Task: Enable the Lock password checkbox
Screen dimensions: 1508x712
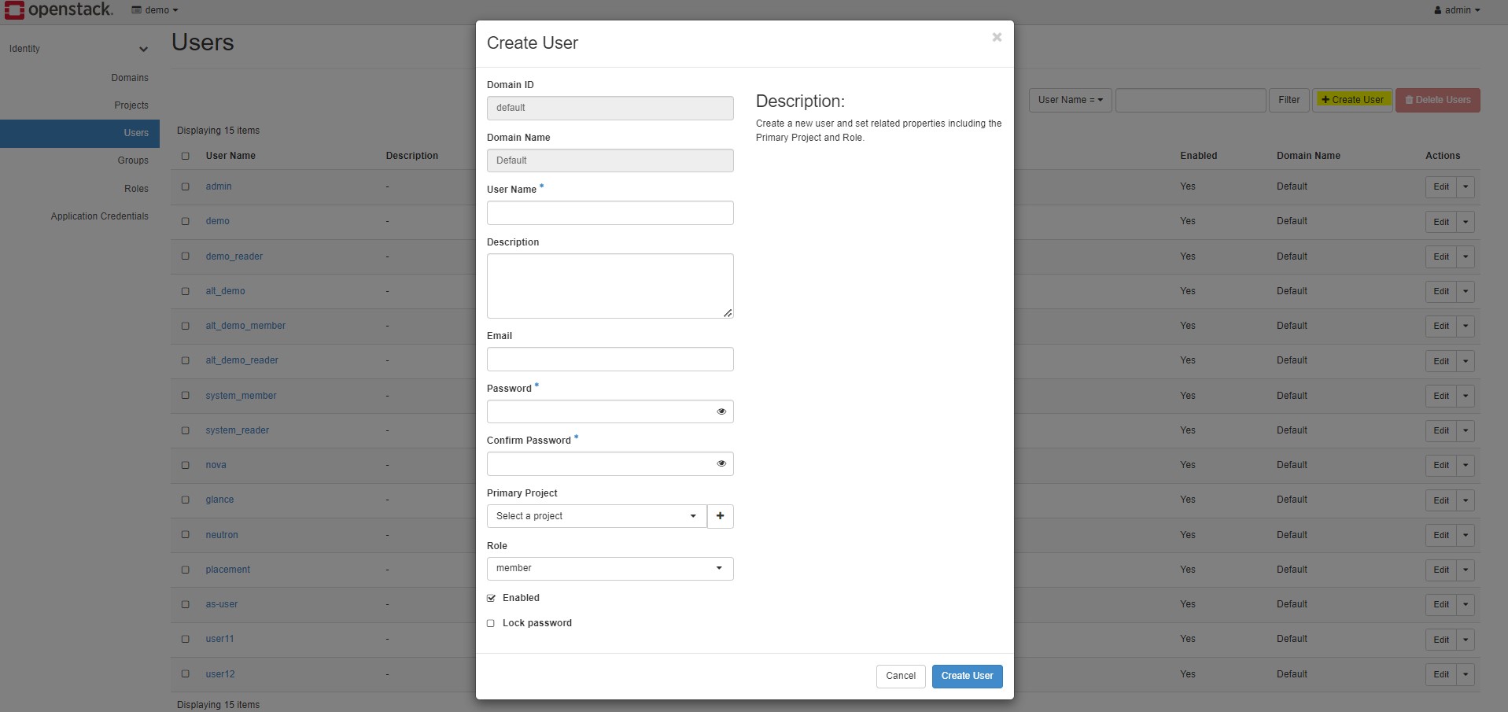Action: click(x=491, y=623)
